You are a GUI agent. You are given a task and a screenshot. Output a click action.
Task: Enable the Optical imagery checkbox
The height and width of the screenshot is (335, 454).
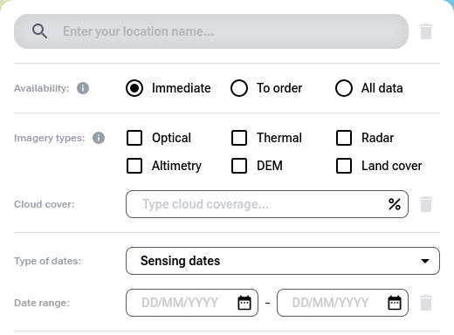click(134, 138)
